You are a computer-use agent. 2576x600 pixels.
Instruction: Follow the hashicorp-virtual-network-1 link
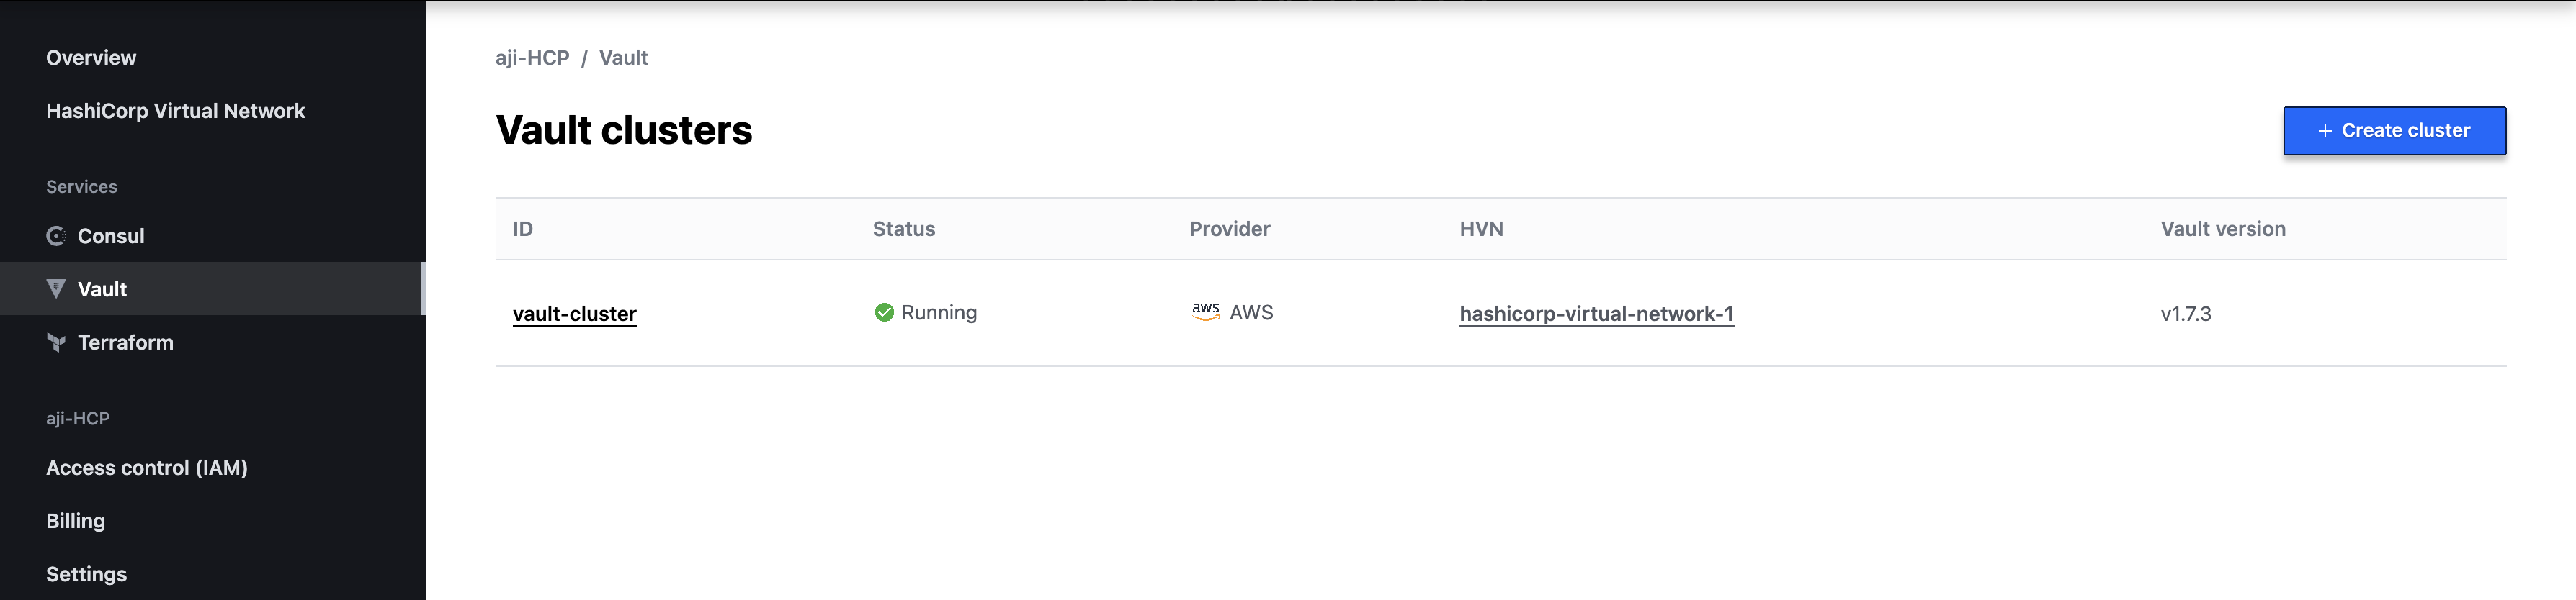click(1596, 314)
